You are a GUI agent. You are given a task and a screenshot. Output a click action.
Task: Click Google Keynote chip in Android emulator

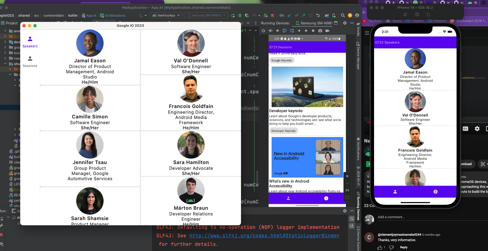(x=282, y=60)
